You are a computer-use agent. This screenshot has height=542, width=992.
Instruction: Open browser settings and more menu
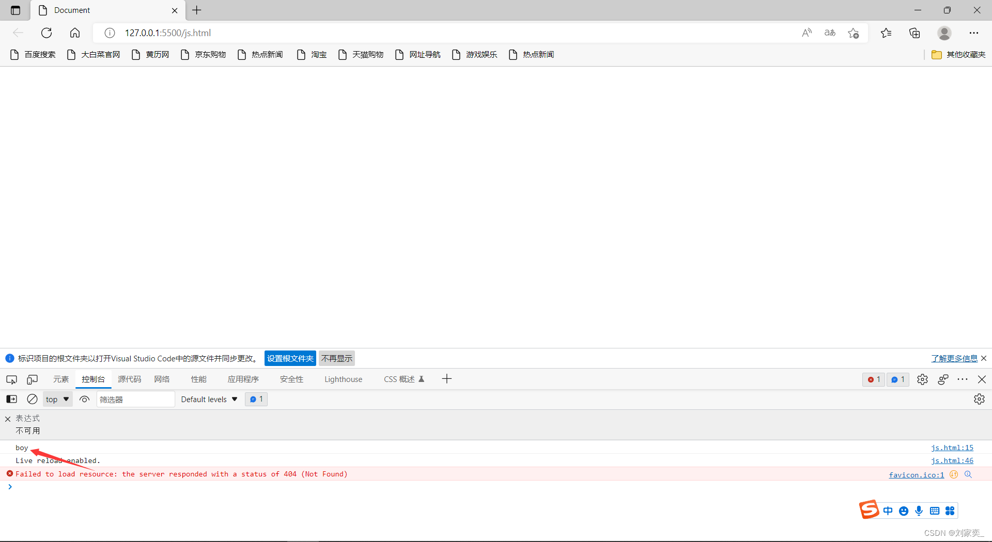(x=974, y=33)
